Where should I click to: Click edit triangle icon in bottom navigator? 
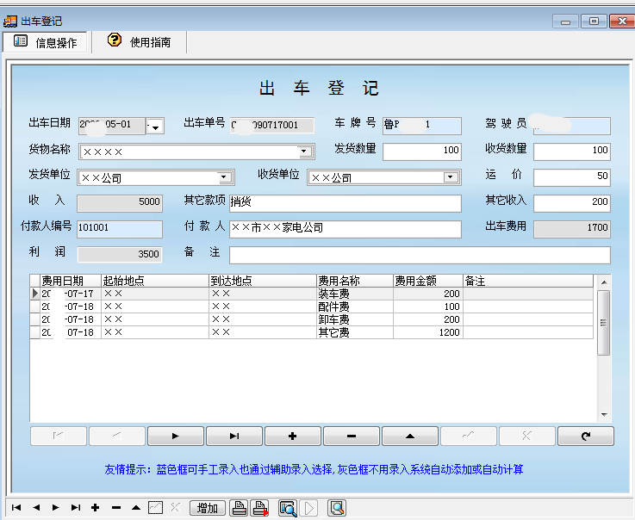[x=136, y=507]
